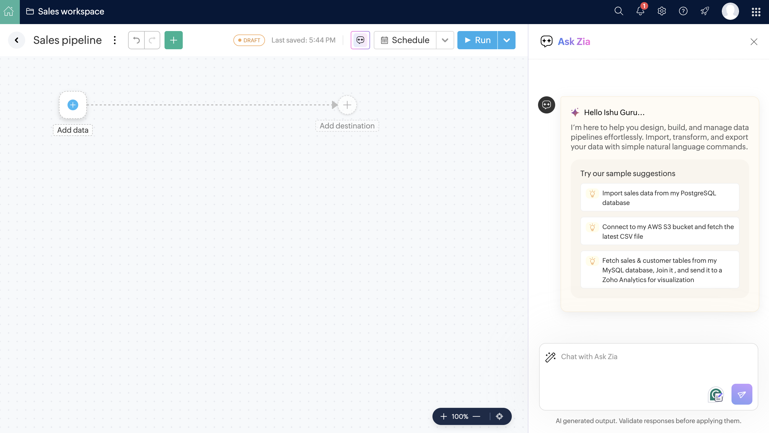Viewport: 769px width, 433px height.
Task: Click the zoom in plus control
Action: click(444, 416)
